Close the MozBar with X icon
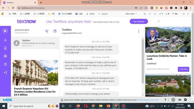This screenshot has width=194, height=109. (x=185, y=100)
